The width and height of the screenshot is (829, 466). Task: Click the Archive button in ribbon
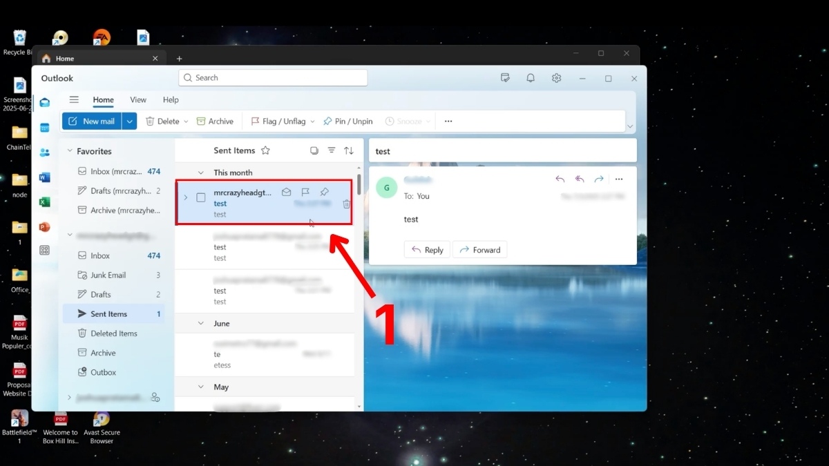[x=215, y=122]
